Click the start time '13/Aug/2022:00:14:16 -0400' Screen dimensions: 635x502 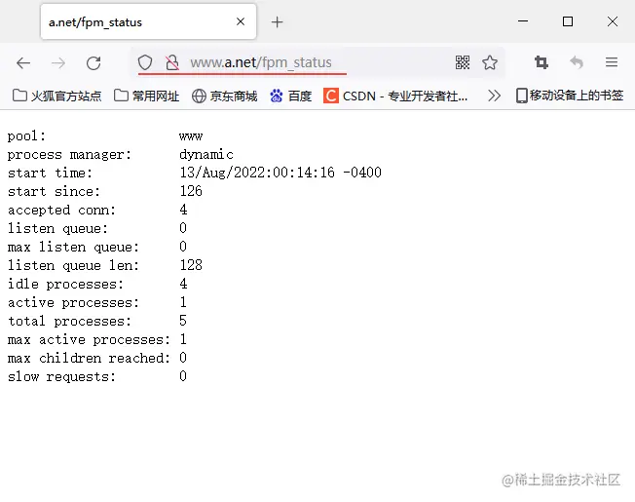[x=280, y=173]
